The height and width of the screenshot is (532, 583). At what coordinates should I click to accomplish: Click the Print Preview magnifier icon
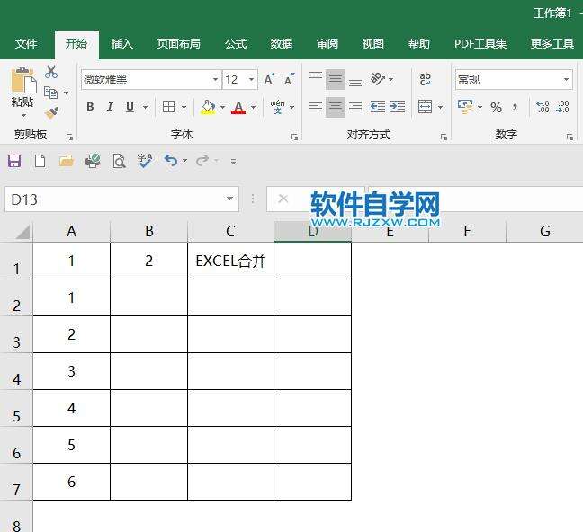coord(119,161)
